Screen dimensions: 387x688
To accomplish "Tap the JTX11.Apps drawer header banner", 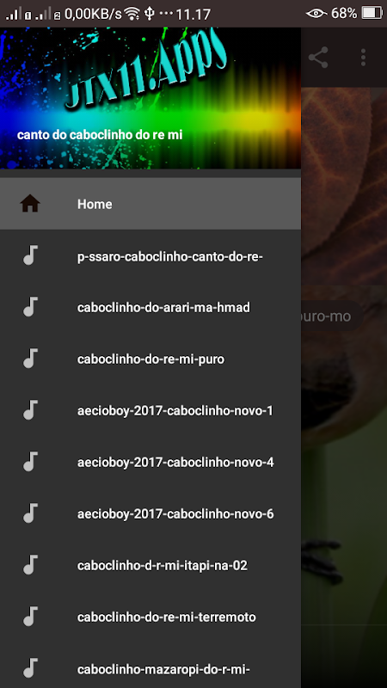I will [x=150, y=98].
